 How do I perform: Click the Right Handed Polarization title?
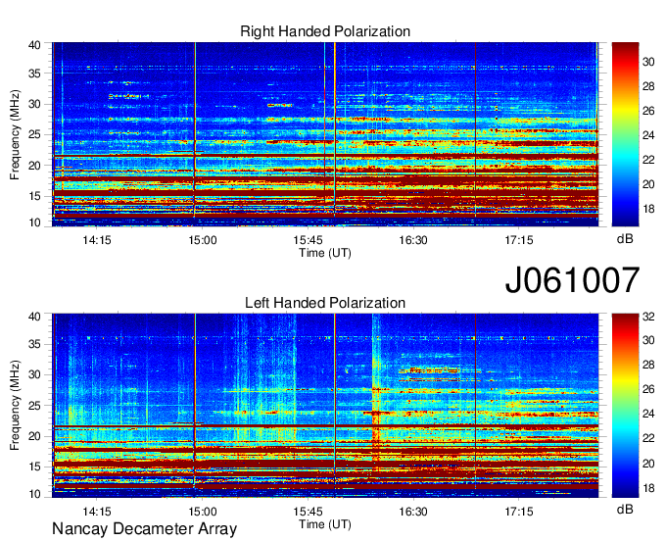(325, 31)
